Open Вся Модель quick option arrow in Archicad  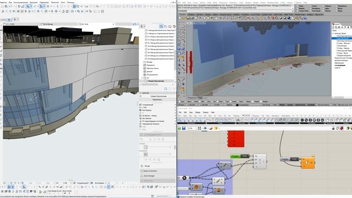(175, 110)
